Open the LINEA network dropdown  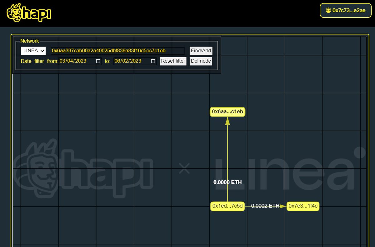[x=33, y=51]
